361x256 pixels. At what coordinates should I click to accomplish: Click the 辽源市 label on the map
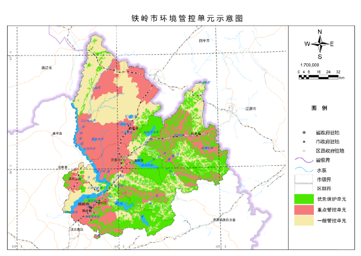point(250,109)
